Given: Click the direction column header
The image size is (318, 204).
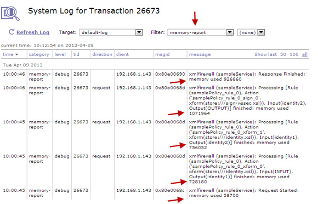Looking at the screenshot, I should pyautogui.click(x=102, y=54).
